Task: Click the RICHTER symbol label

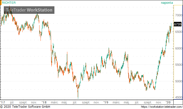Action: pyautogui.click(x=9, y=3)
